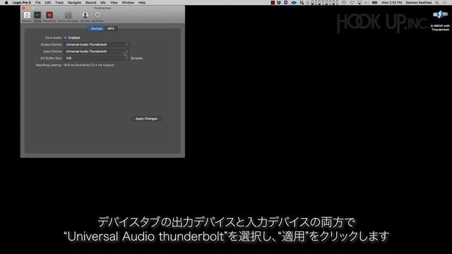452x254 pixels.
Task: Click the blue diamond-shaped menu bar icon
Action: pyautogui.click(x=294, y=3)
